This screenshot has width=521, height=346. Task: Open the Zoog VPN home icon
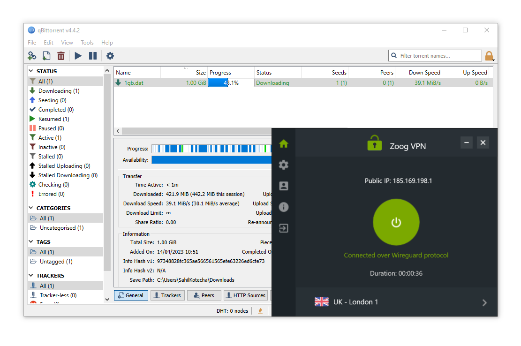(x=284, y=144)
